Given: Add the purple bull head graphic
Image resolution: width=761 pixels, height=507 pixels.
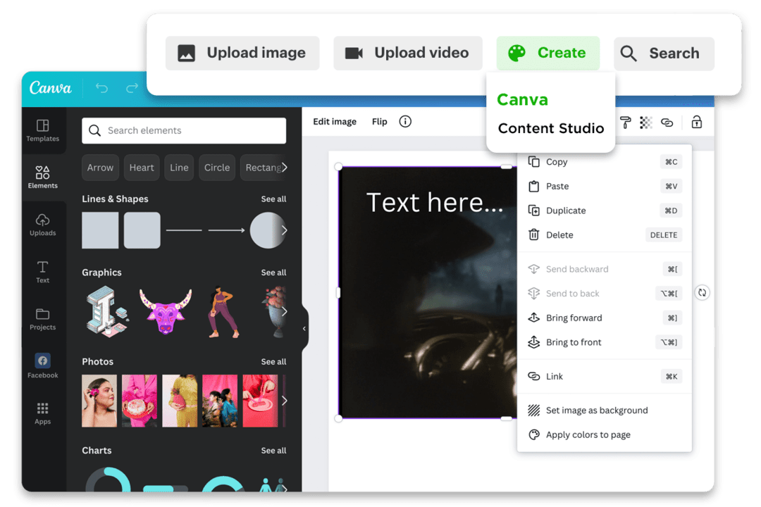Looking at the screenshot, I should 166,311.
